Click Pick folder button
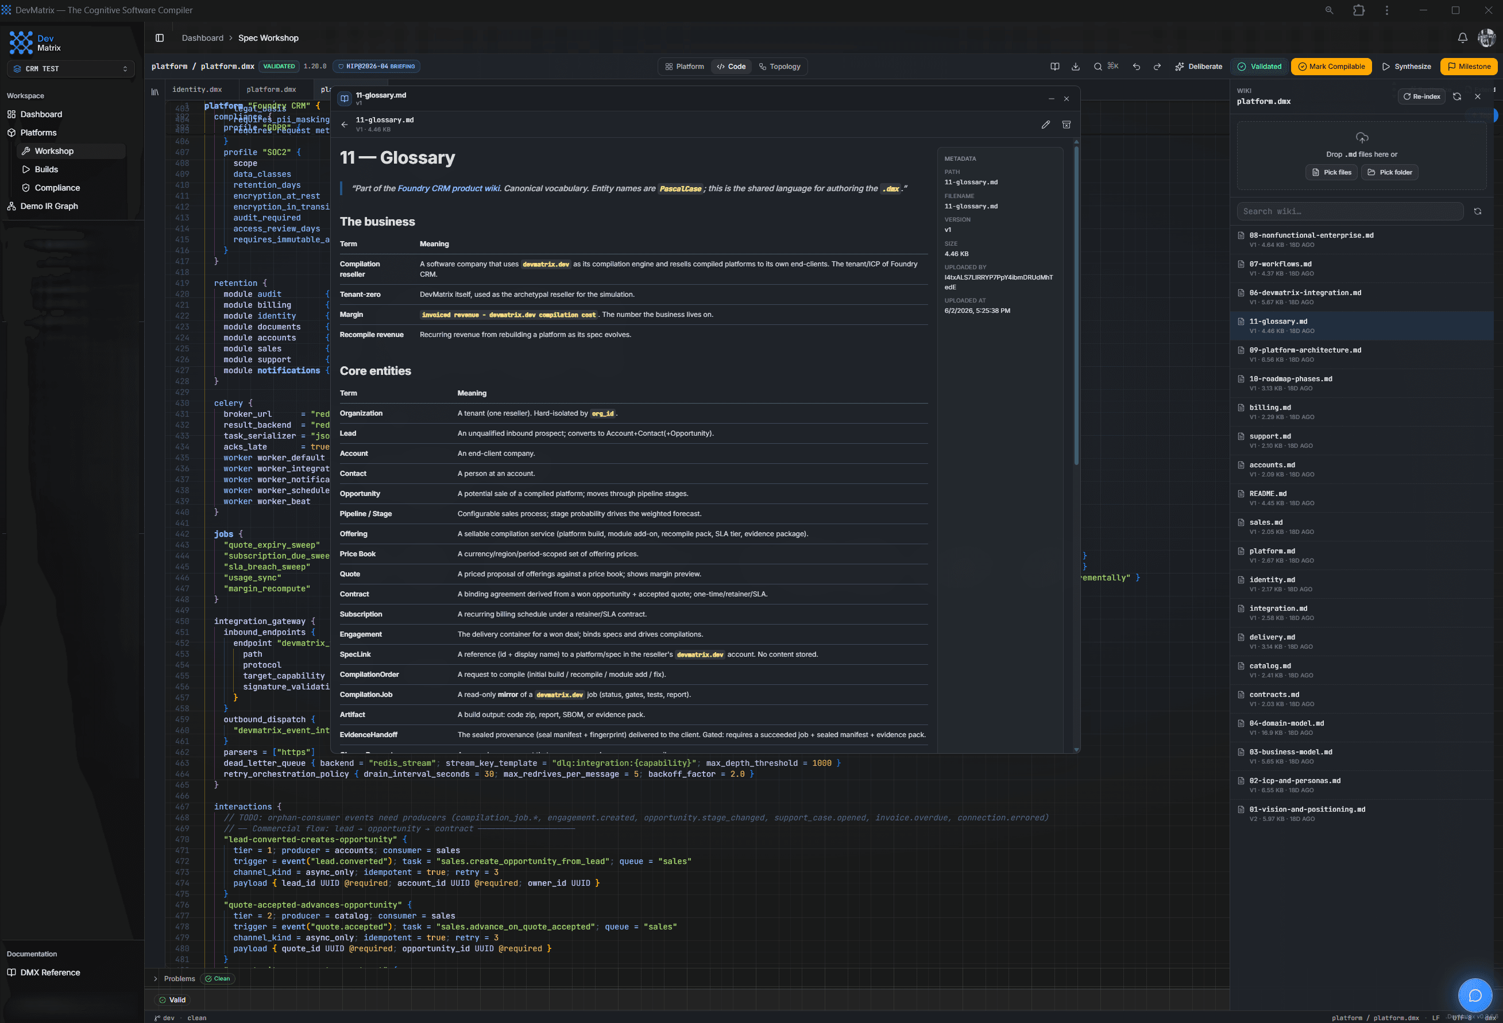 [x=1389, y=173]
